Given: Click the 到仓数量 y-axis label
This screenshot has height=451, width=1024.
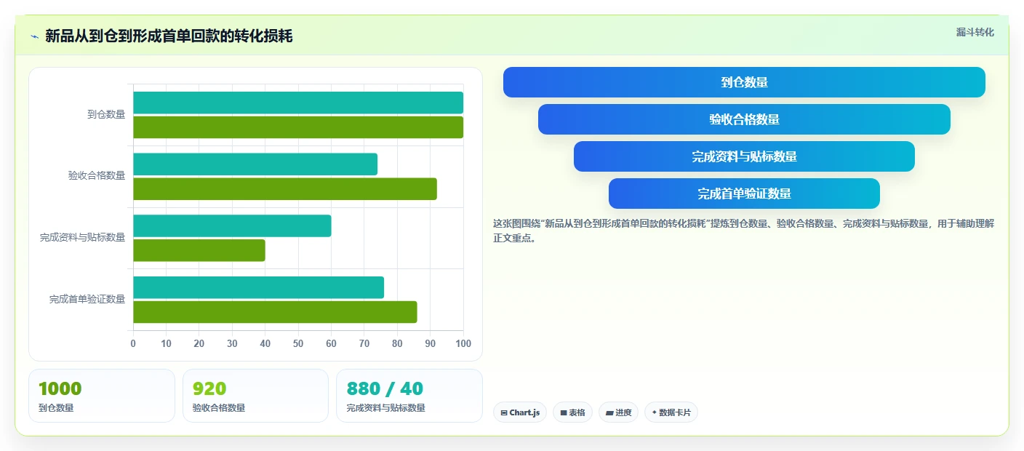Looking at the screenshot, I should click(x=106, y=114).
